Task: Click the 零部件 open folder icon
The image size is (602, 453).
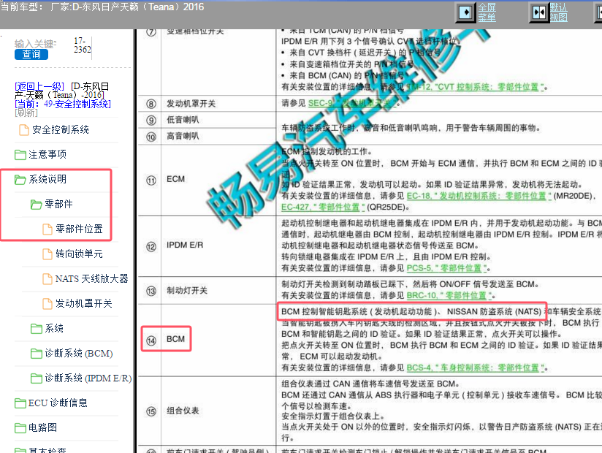Action: click(37, 205)
